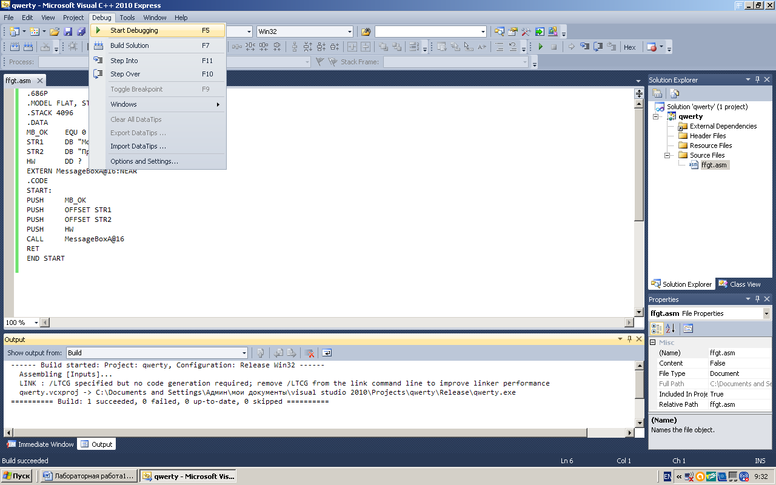Open the editor zoom 100 % dropdown
776x485 pixels.
pyautogui.click(x=36, y=323)
